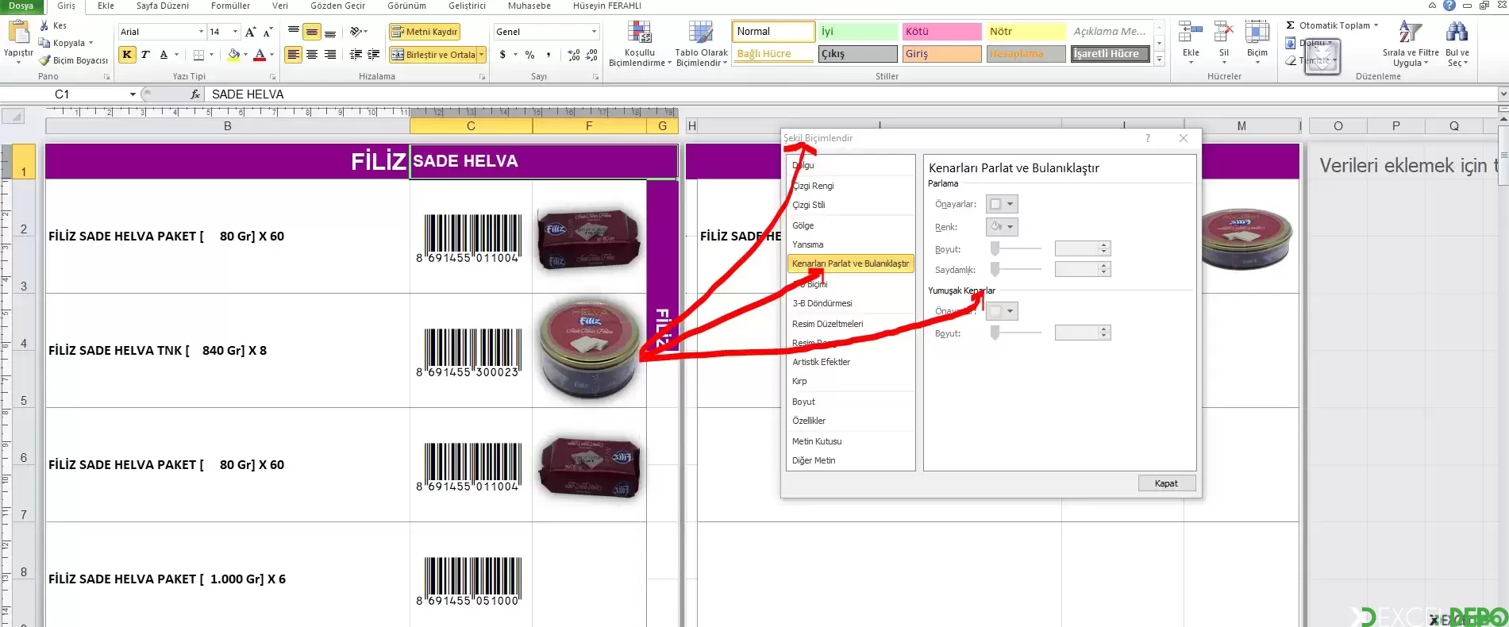Open the Name Box C1 dropdown
Viewport: 1509px width, 627px height.
click(133, 94)
